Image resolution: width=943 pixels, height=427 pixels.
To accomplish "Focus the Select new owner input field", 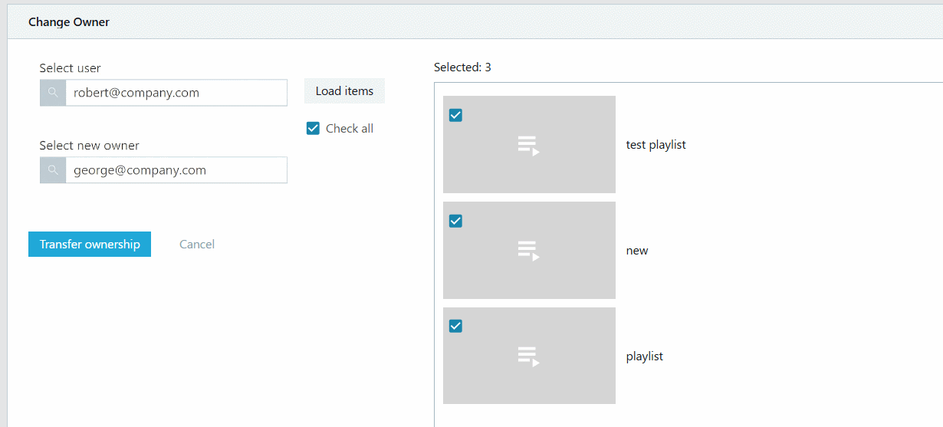I will point(176,170).
